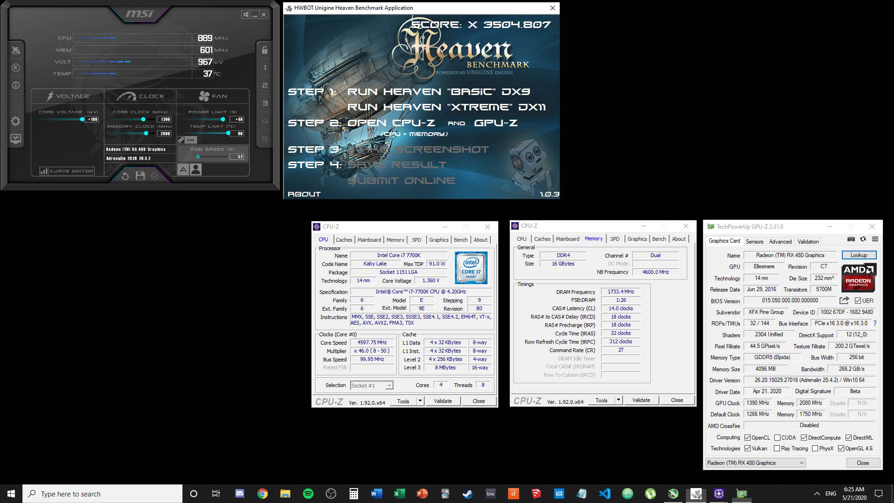Take GPU-Z screenshot with camera icon

(851, 239)
